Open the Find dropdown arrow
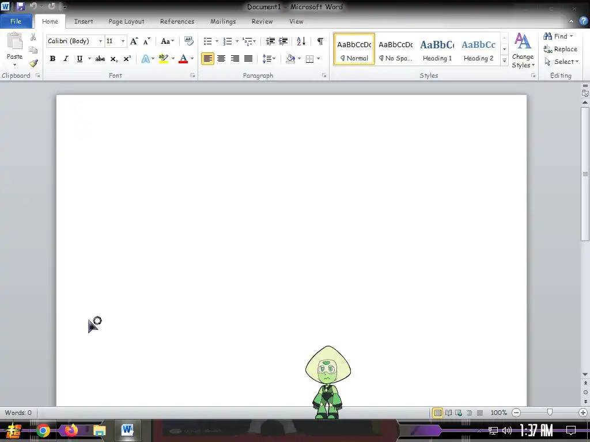Image resolution: width=590 pixels, height=442 pixels. click(571, 36)
